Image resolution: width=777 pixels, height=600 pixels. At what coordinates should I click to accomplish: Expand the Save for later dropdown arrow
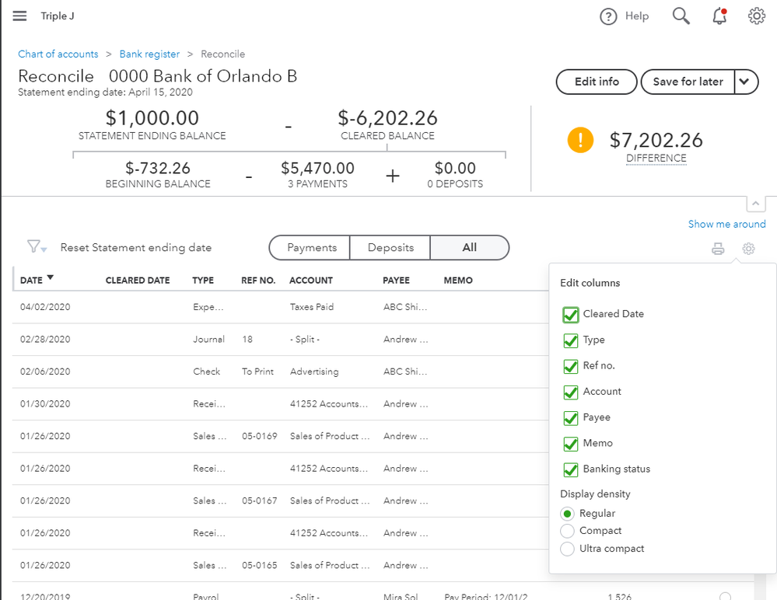pos(745,82)
